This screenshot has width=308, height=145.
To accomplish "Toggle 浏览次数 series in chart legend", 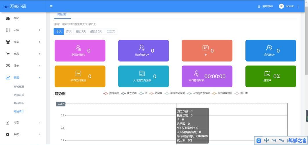I will pyautogui.click(x=111, y=93).
